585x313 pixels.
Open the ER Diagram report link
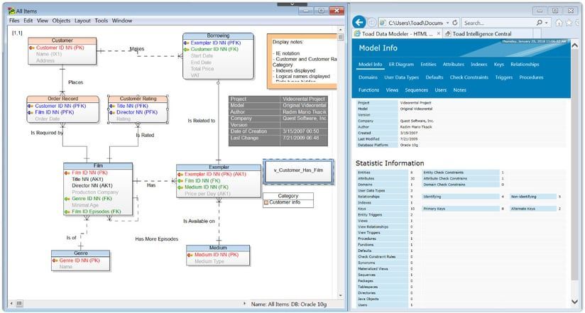point(401,64)
